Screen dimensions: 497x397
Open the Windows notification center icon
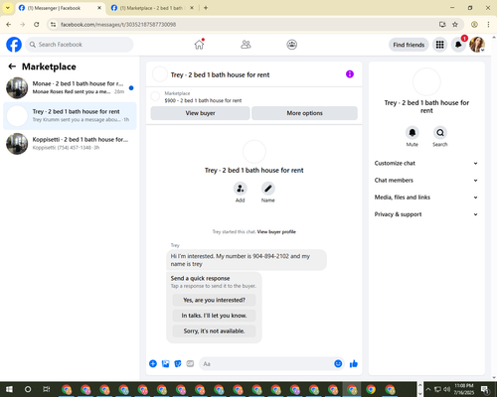(x=485, y=389)
